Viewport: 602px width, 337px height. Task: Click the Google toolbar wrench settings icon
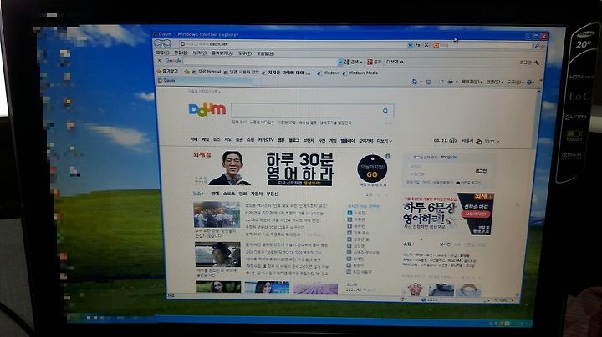(x=537, y=63)
